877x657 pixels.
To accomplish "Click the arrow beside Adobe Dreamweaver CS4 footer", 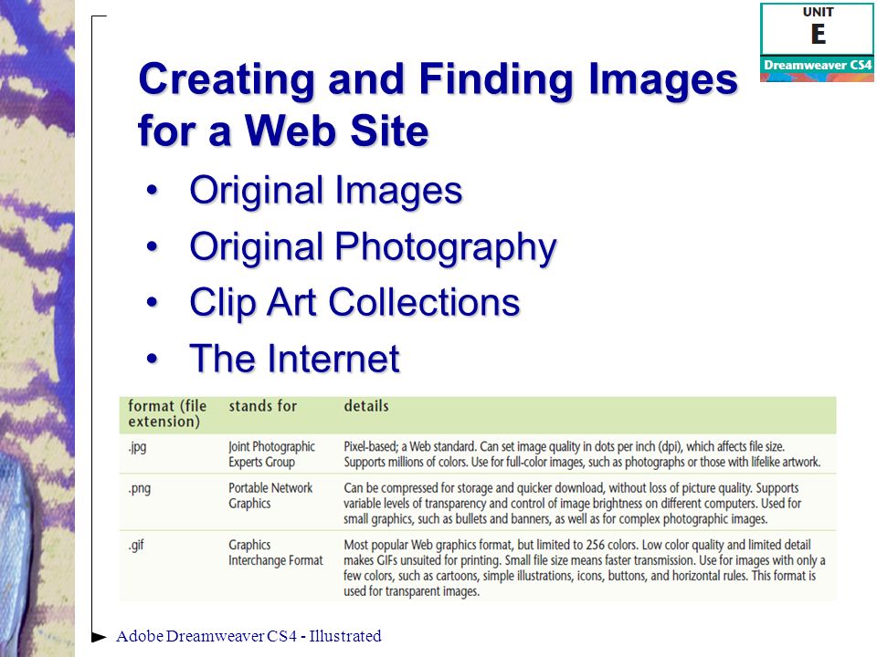I will click(99, 636).
